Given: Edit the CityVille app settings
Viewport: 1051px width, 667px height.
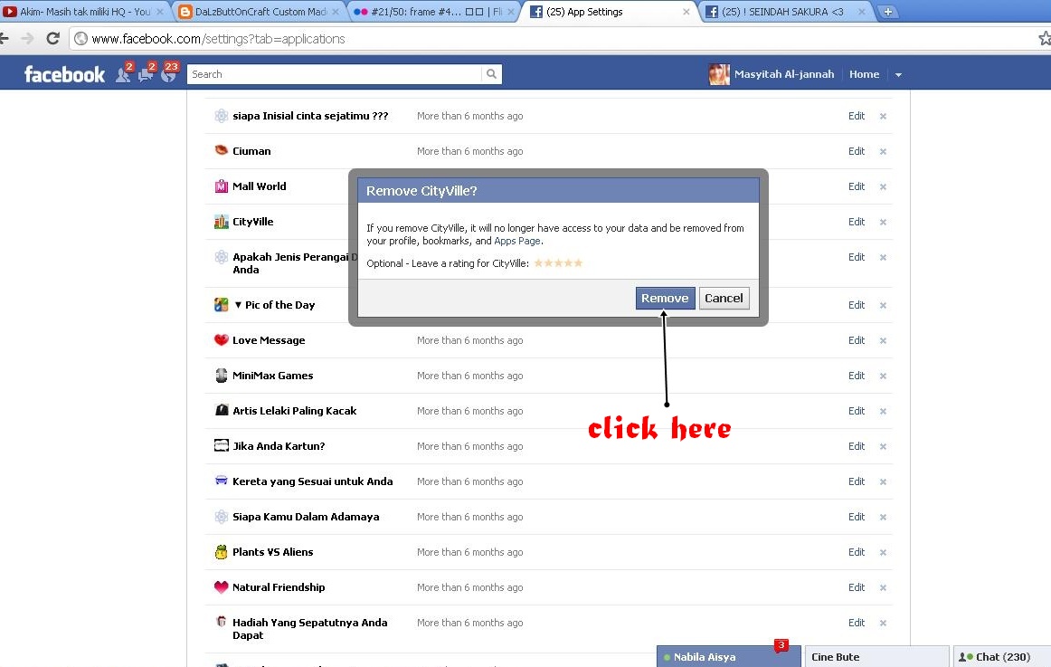Looking at the screenshot, I should [857, 222].
